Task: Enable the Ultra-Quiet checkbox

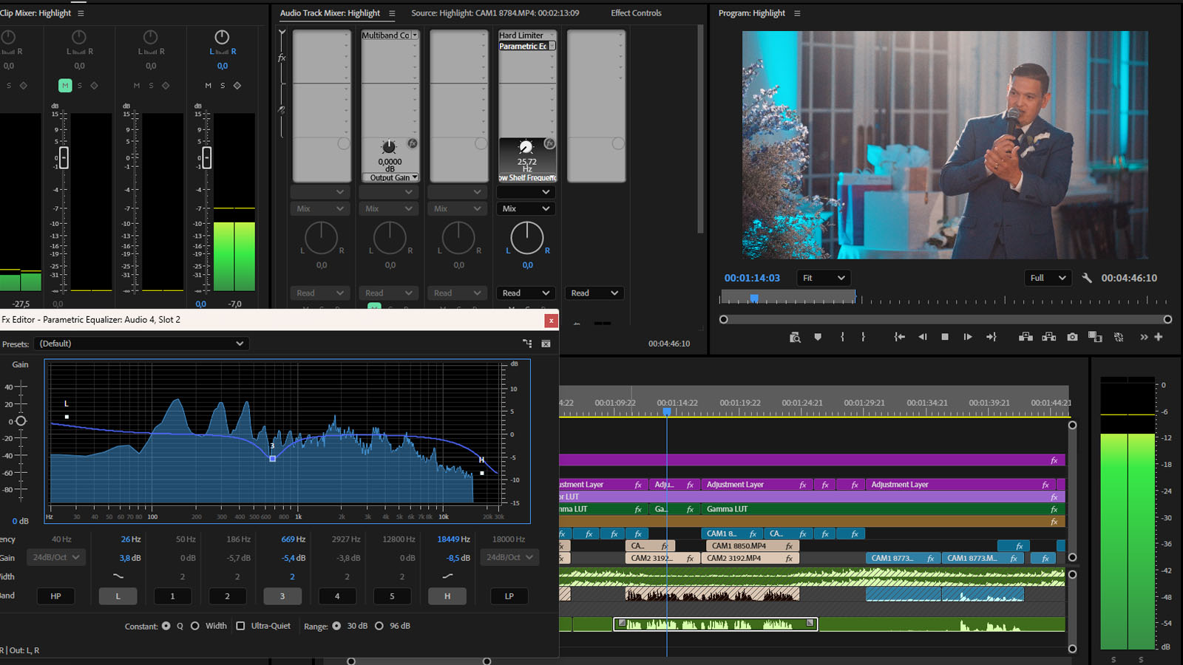Action: (x=240, y=626)
